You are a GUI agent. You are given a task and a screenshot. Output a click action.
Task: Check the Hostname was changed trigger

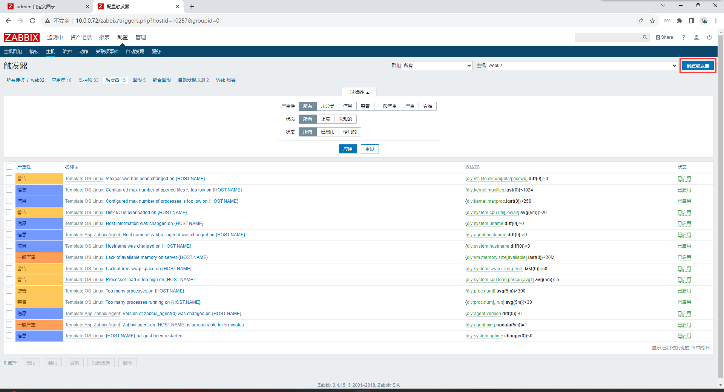pos(9,246)
